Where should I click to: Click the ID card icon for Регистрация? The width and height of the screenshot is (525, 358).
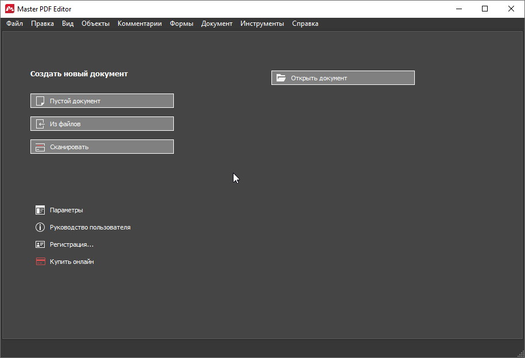[40, 244]
